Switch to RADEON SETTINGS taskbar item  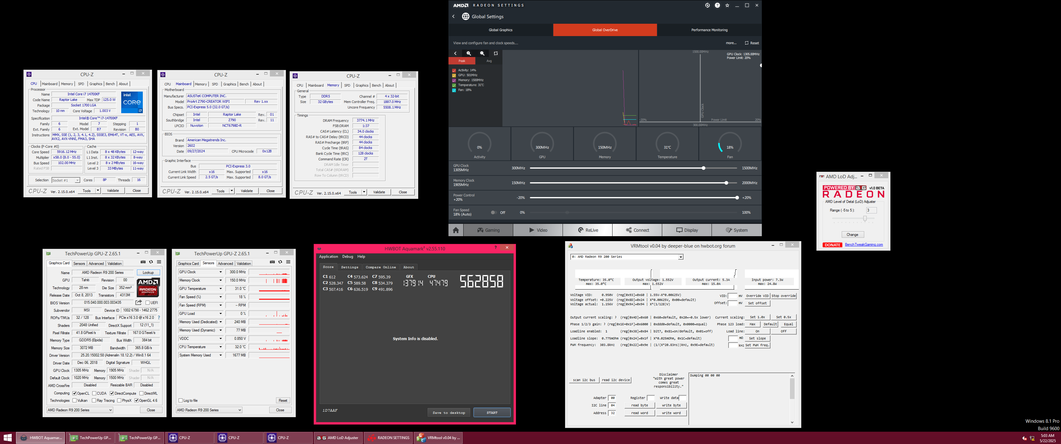point(388,438)
